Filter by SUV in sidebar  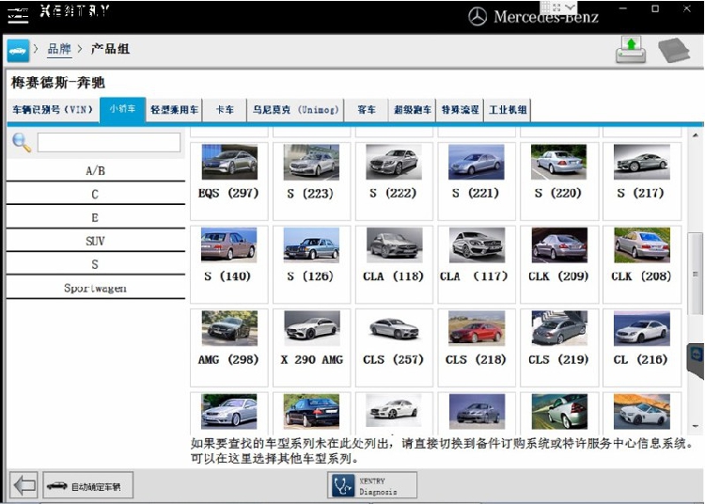coord(95,241)
